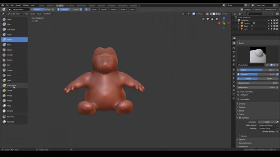The height and width of the screenshot is (157, 280).
Task: Click the Deflate direction button
Action: point(268,78)
